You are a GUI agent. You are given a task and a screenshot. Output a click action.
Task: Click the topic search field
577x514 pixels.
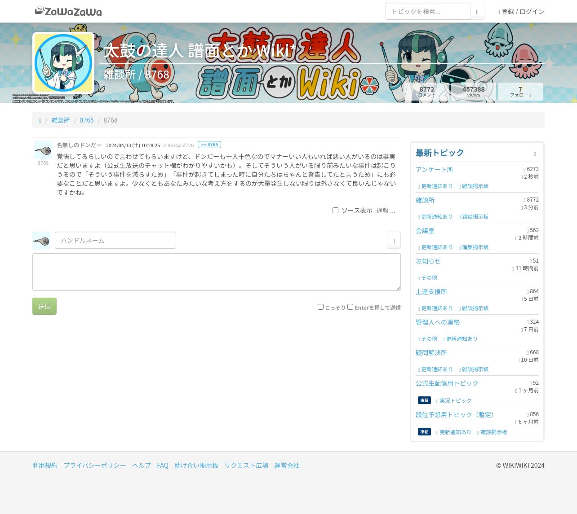pos(428,11)
